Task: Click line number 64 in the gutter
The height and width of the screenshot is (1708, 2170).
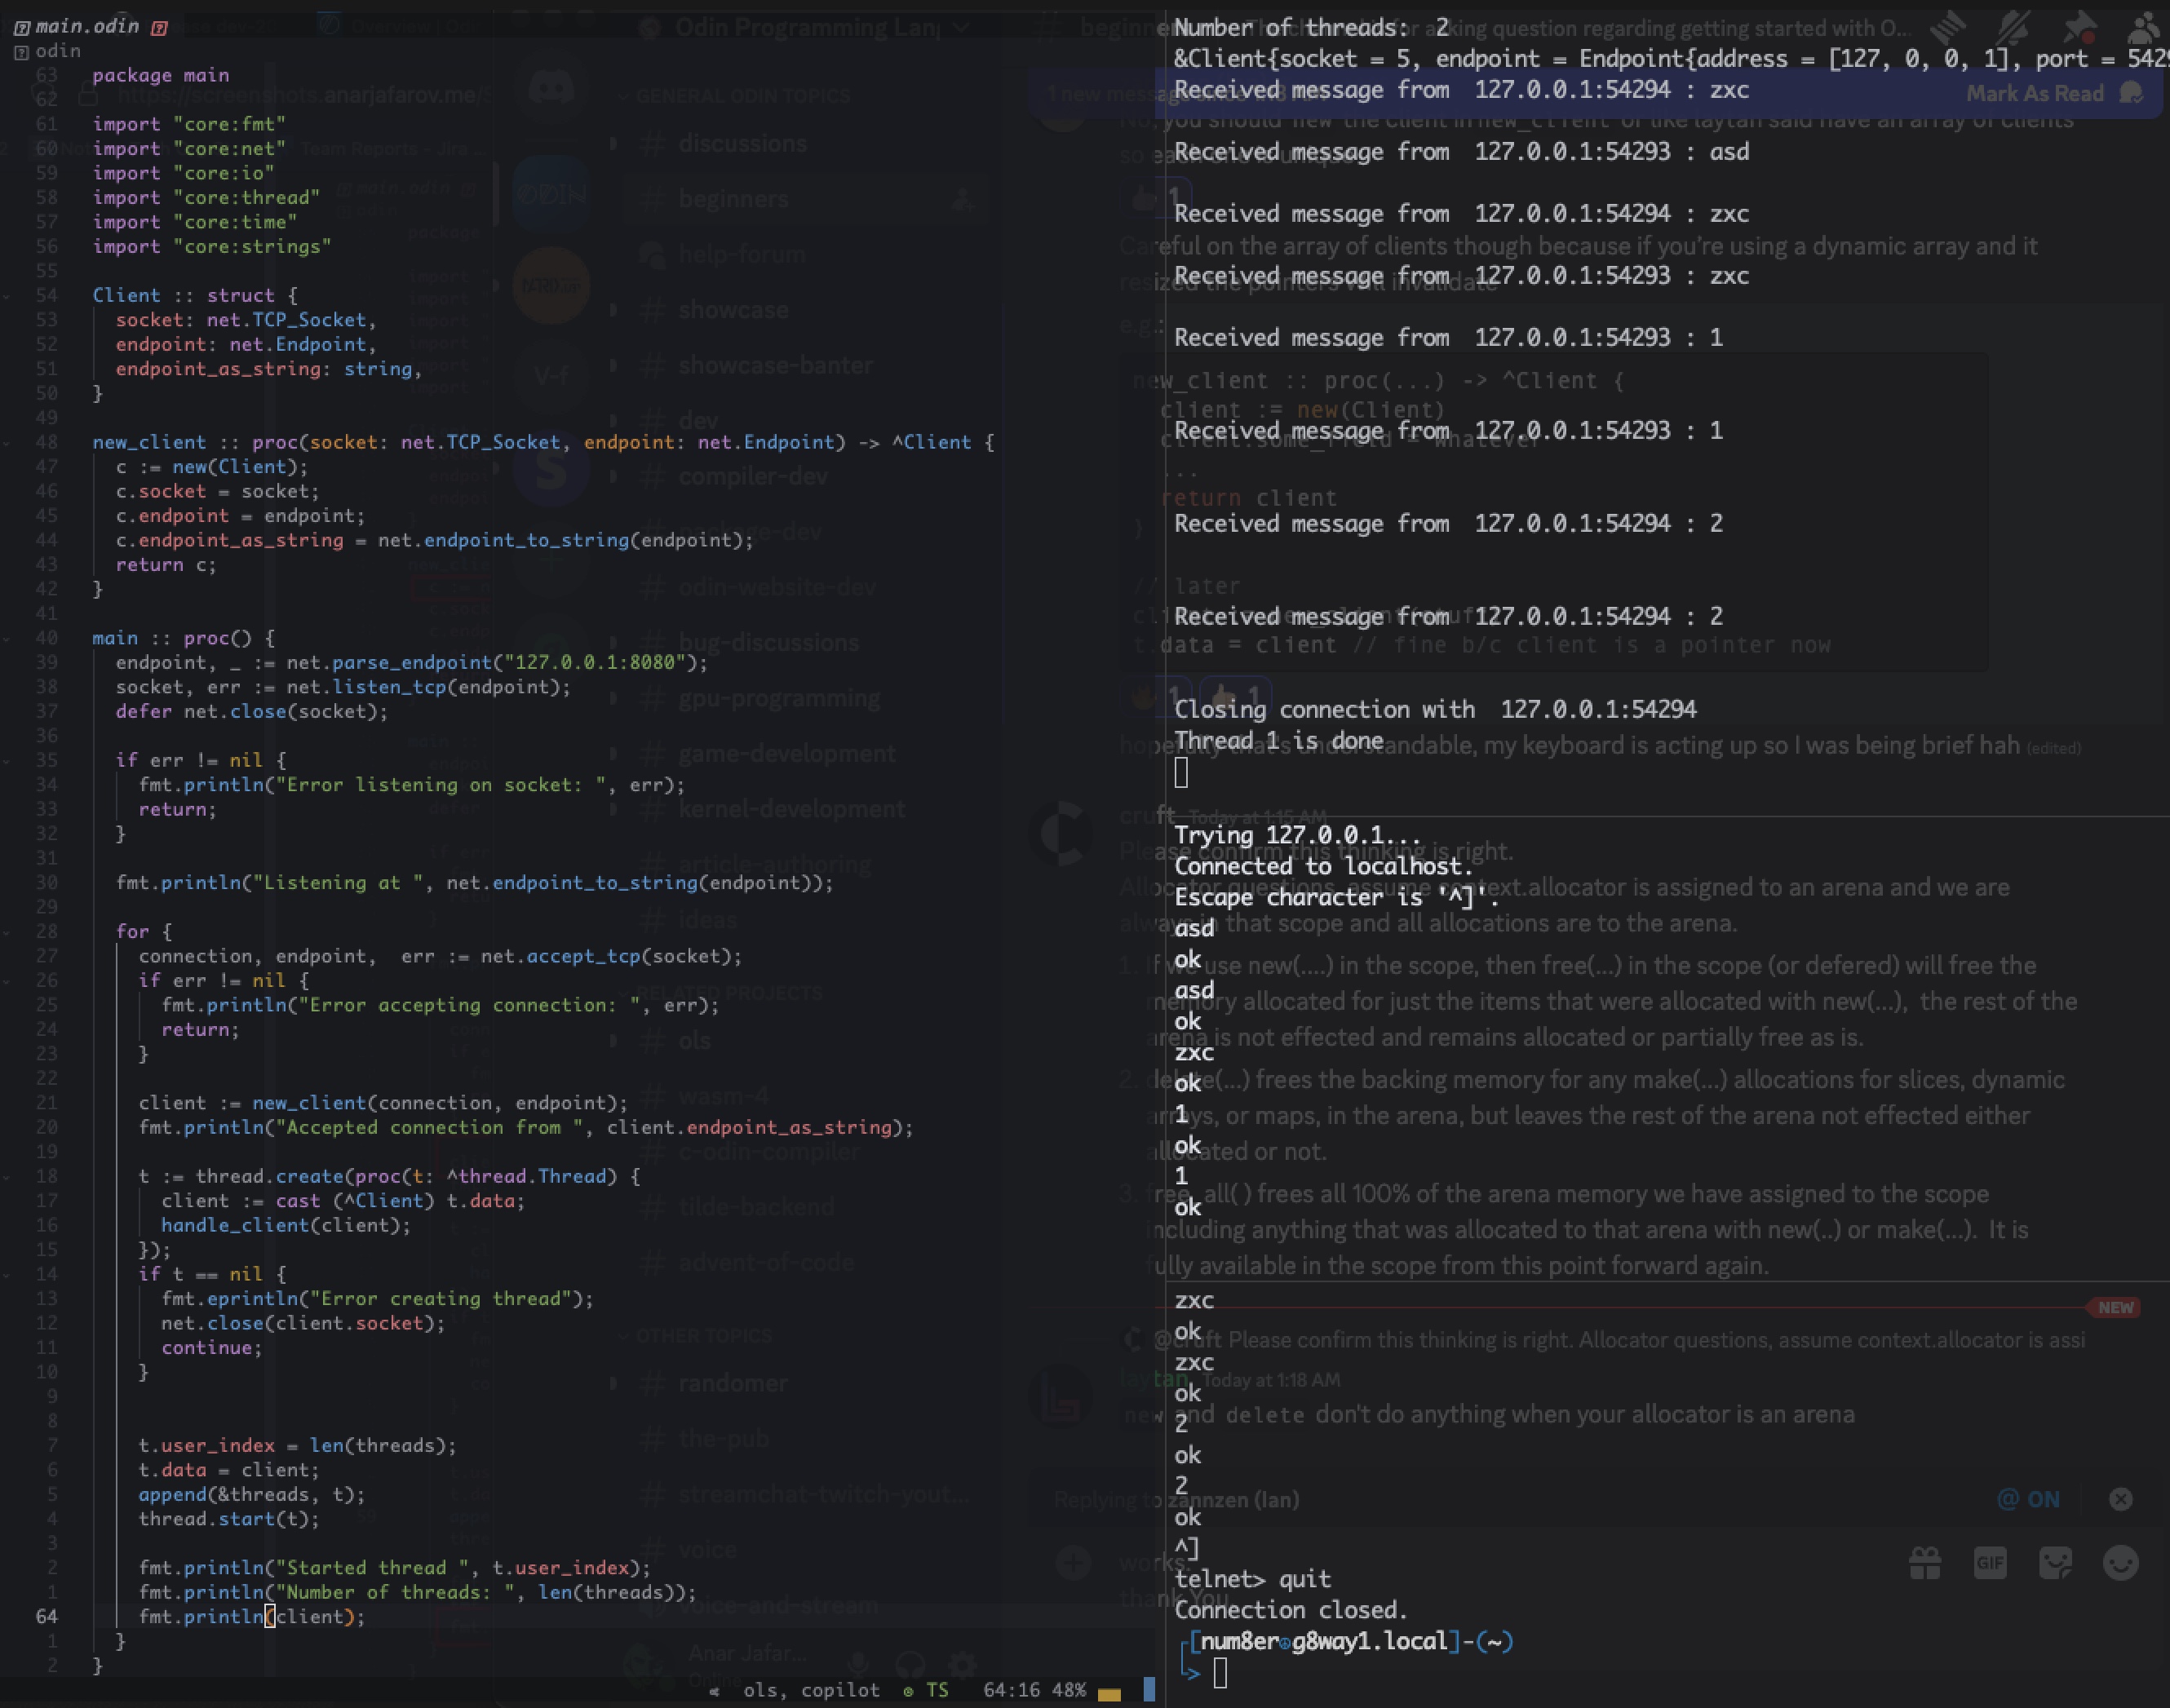Action: click(47, 1617)
